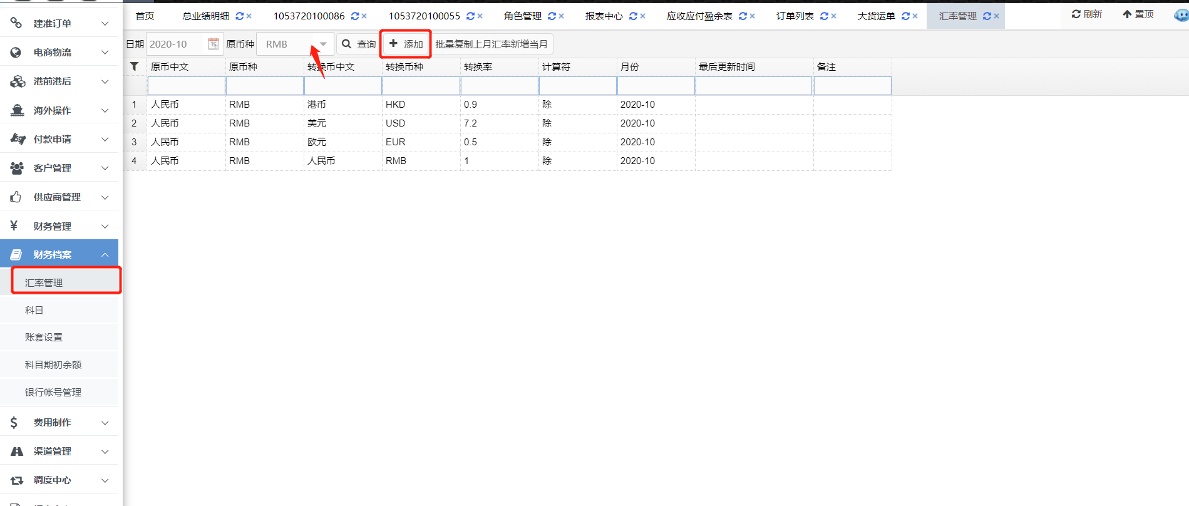Screen dimensions: 1189x506
Task: Click the chat bubble icon at top right
Action: point(1181,15)
